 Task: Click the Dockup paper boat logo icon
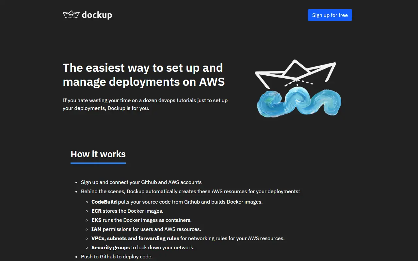(71, 15)
